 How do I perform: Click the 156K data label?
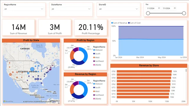click(172, 97)
